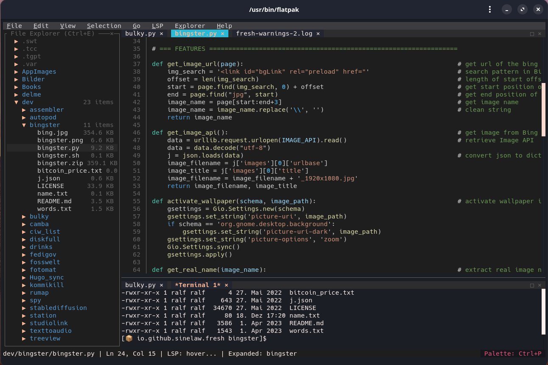The image size is (548, 365).
Task: Close the upper editor split pane
Action: (x=540, y=33)
